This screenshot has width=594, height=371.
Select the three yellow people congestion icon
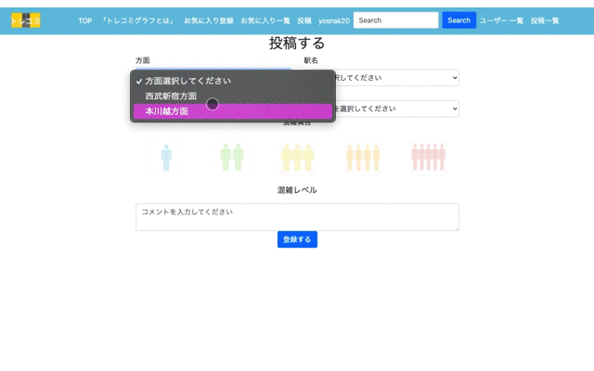(297, 158)
